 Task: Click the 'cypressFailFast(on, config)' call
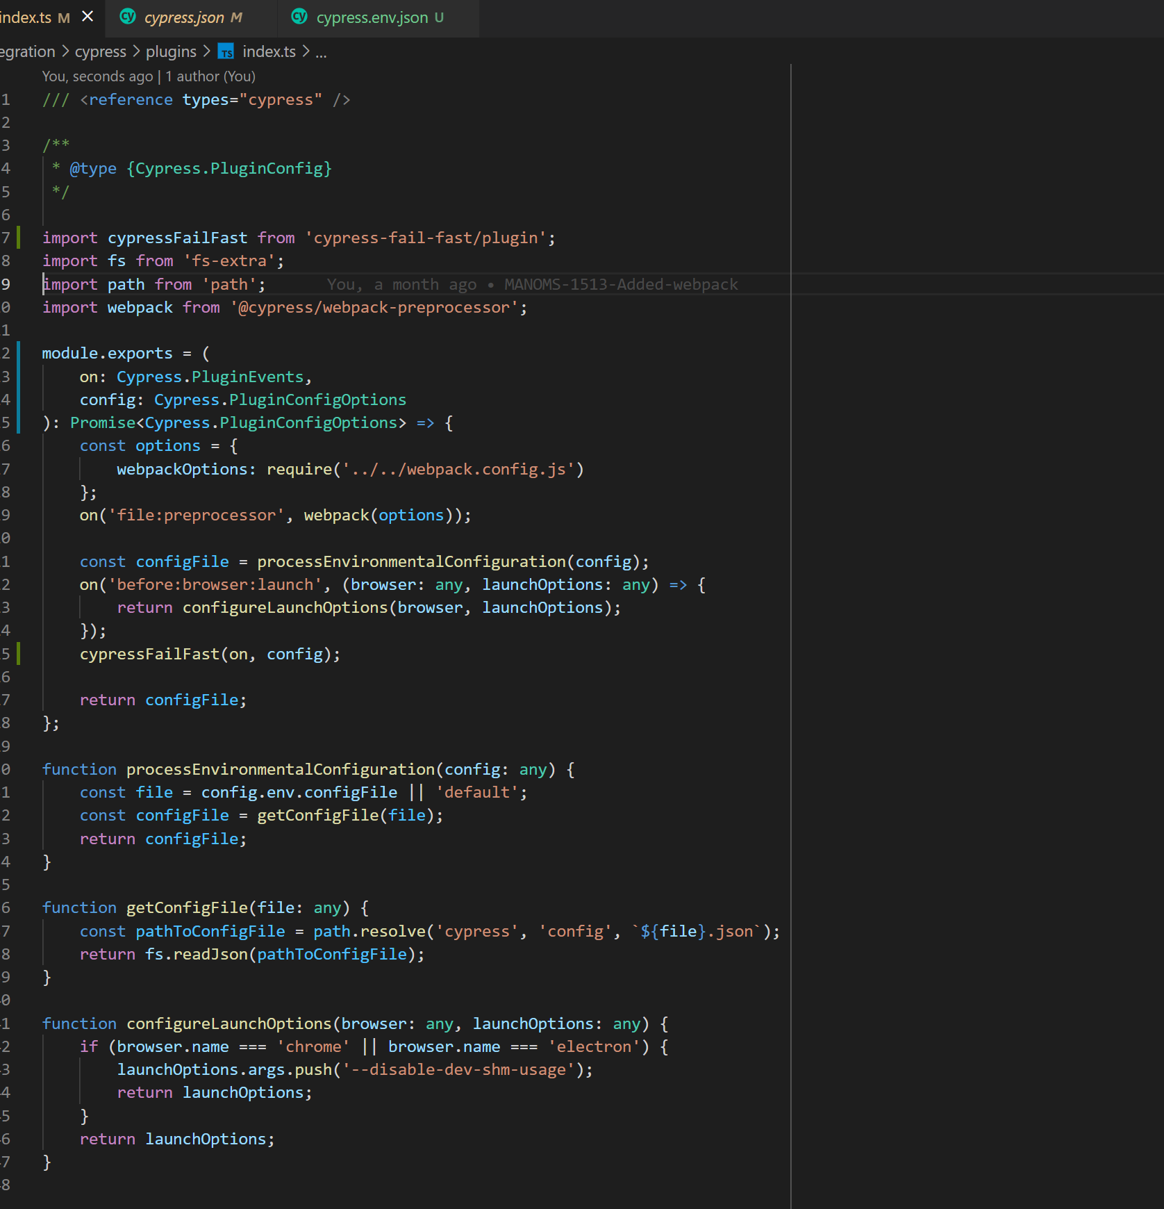click(x=206, y=655)
